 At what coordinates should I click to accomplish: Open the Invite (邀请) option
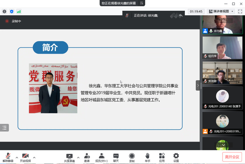(87, 157)
